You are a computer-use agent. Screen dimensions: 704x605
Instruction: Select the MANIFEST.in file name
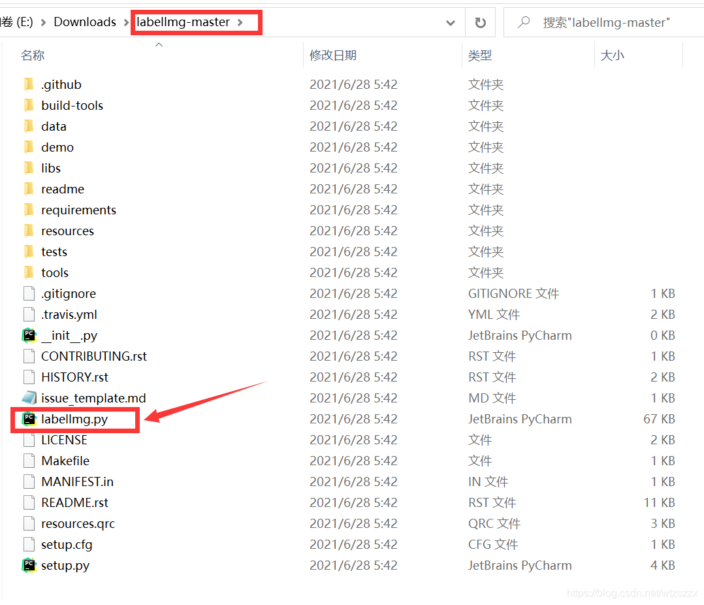[77, 482]
